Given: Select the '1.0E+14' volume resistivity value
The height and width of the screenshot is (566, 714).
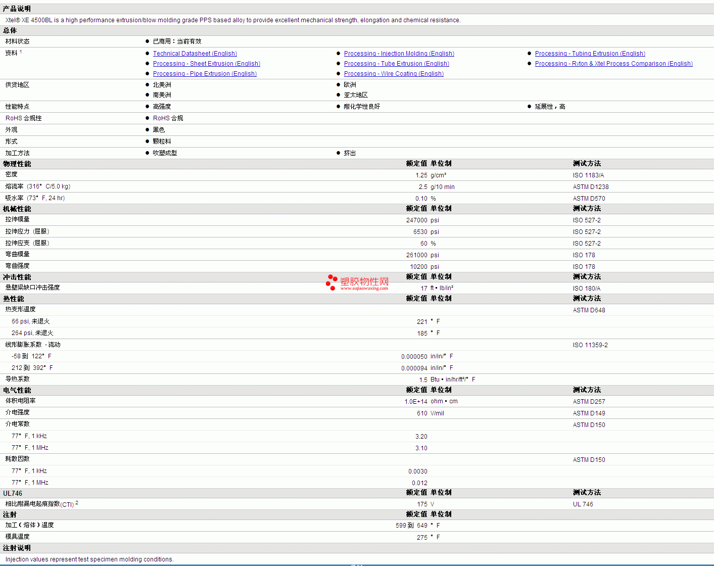Looking at the screenshot, I should pyautogui.click(x=416, y=402).
